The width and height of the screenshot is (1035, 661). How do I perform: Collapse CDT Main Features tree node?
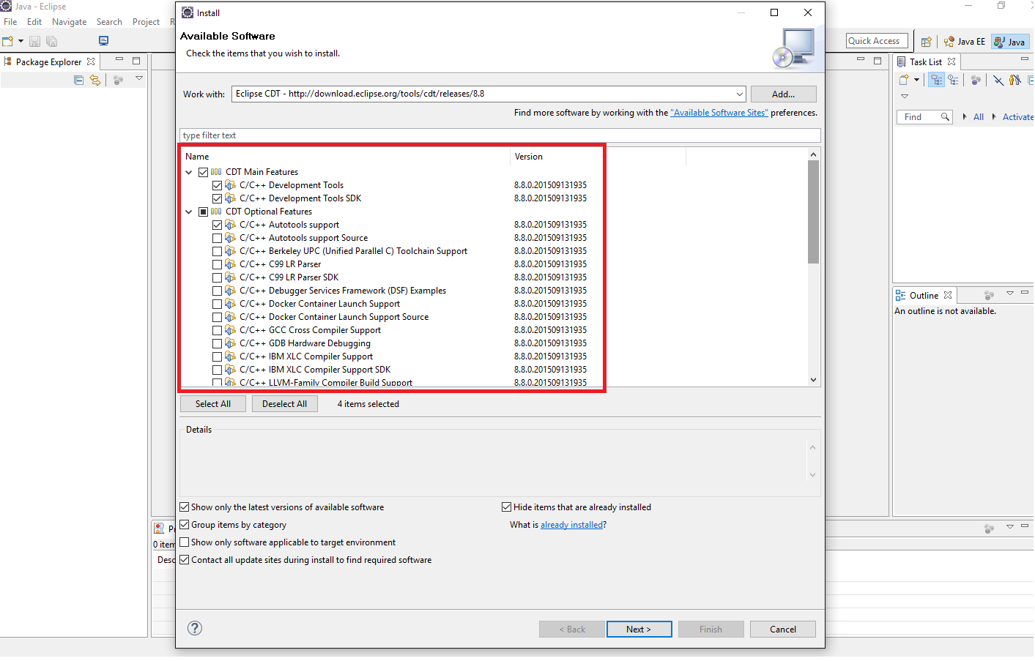coord(189,172)
